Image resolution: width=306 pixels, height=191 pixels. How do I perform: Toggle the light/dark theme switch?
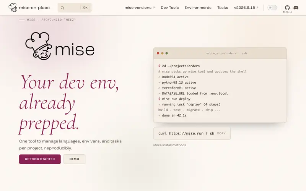(272, 8)
